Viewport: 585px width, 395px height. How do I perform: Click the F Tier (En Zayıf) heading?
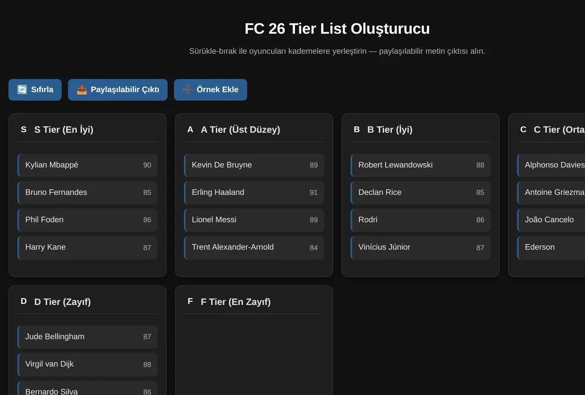click(236, 301)
